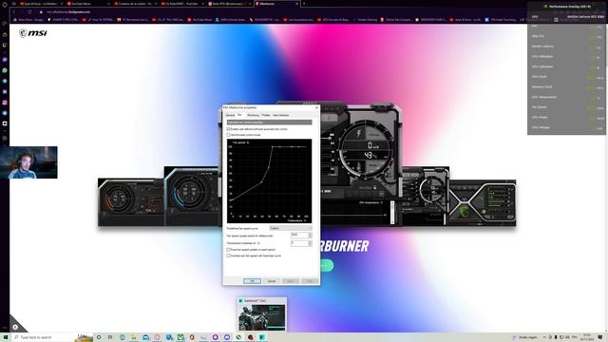The image size is (608, 342).
Task: Open the Windows Start menu
Action: (x=6, y=337)
